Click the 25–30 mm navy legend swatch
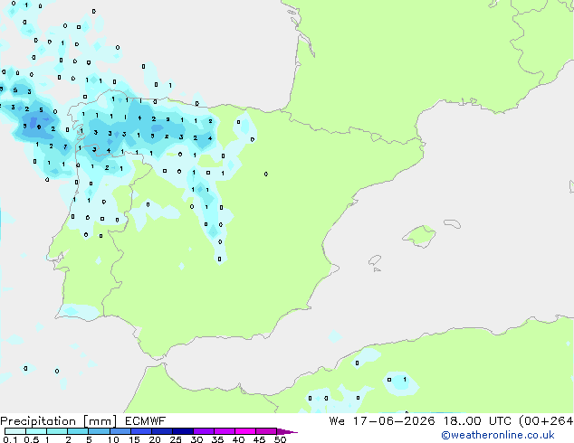This screenshot has height=443, width=574. tap(183, 431)
